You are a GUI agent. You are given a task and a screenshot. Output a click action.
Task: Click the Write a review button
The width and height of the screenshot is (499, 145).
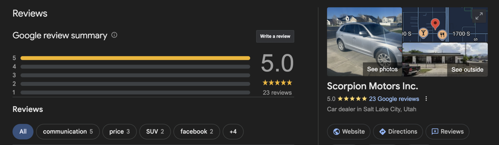[x=275, y=36]
